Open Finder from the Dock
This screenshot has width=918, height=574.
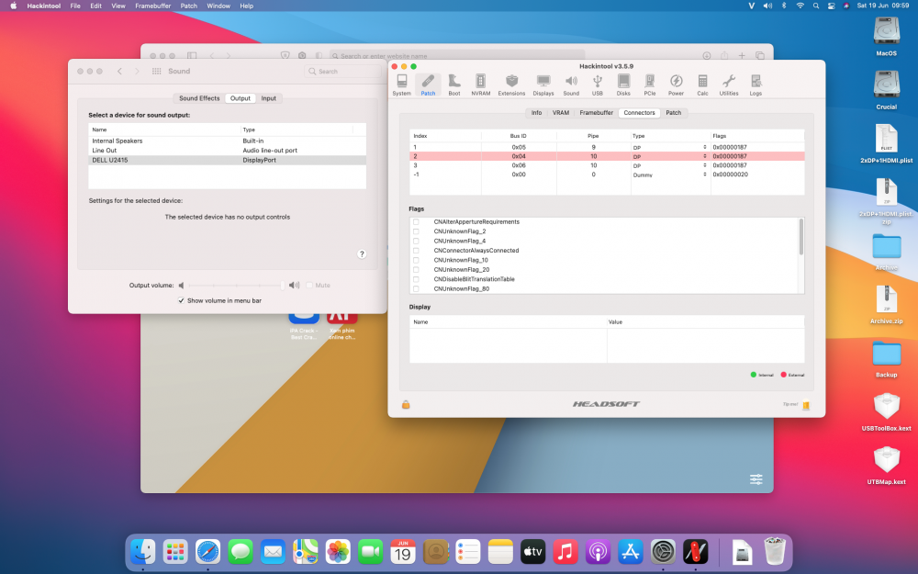click(143, 552)
